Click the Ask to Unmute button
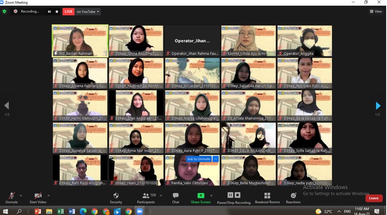 click(x=199, y=159)
